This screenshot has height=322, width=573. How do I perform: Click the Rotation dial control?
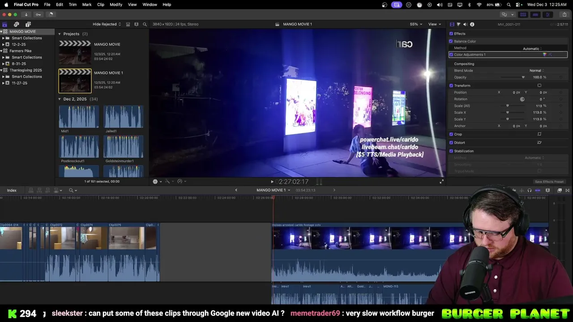[x=522, y=99]
